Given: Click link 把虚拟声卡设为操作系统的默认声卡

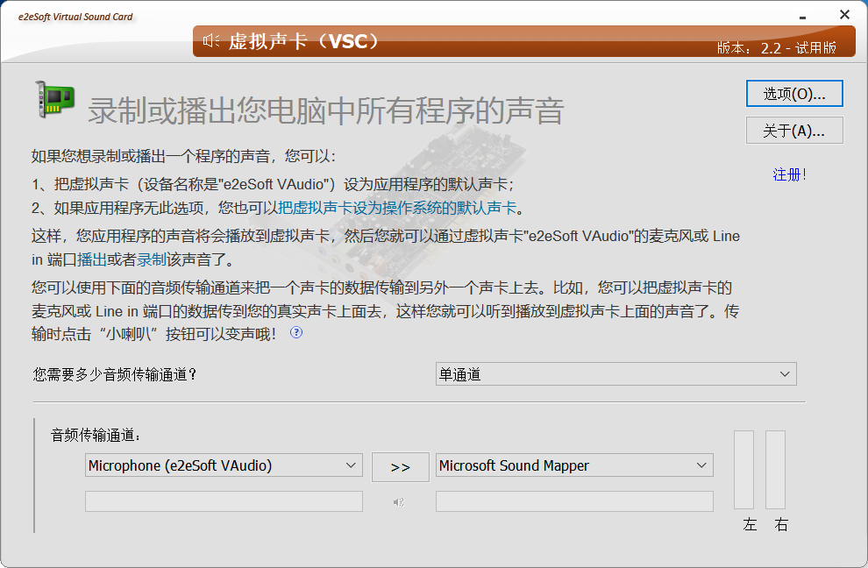Looking at the screenshot, I should 397,208.
